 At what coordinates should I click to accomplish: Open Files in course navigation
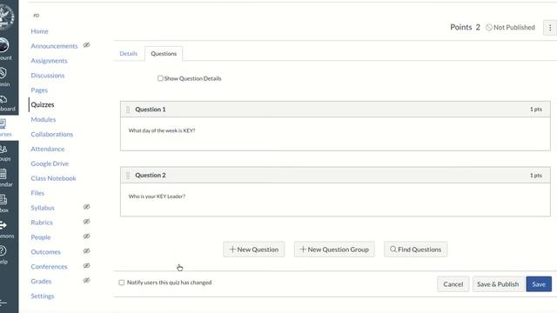pyautogui.click(x=37, y=193)
